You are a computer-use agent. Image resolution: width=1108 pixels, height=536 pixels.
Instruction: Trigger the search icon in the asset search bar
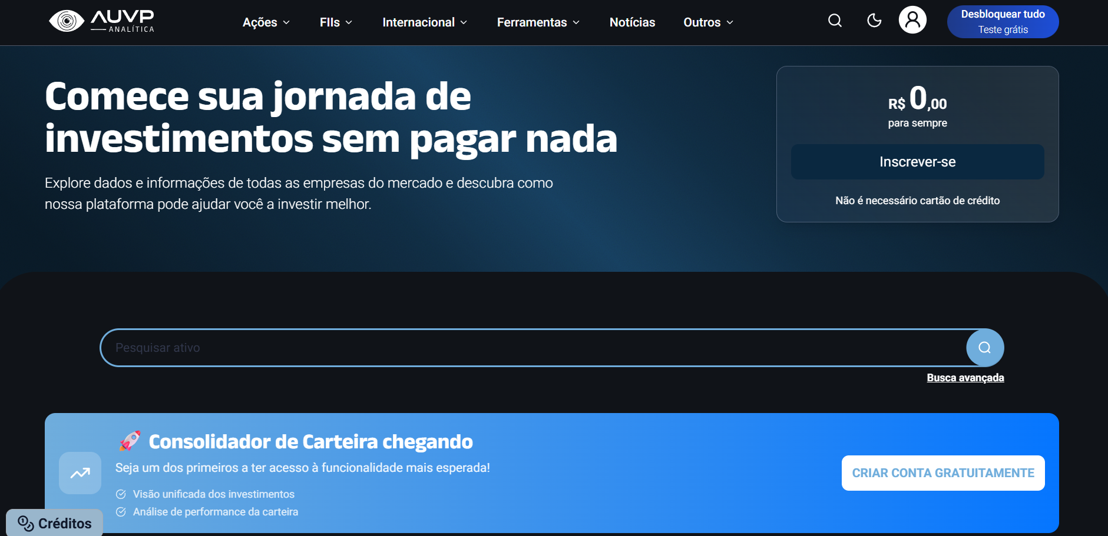pyautogui.click(x=984, y=347)
